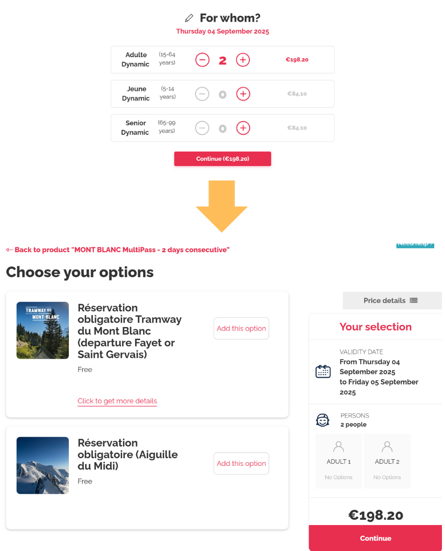Image resolution: width=445 pixels, height=551 pixels.
Task: Add one Jeune Dynamic ticket
Action: [x=243, y=94]
